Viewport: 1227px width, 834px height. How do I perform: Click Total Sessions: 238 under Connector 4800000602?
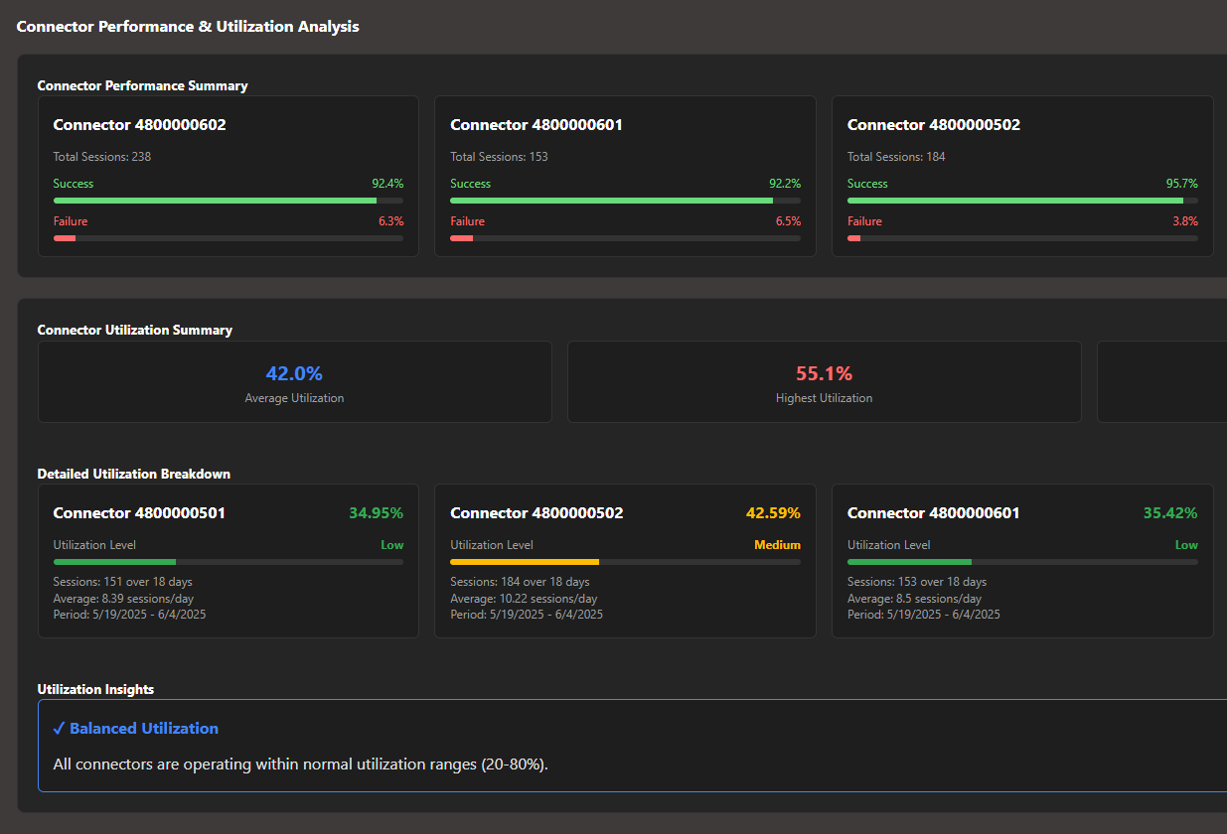point(101,156)
